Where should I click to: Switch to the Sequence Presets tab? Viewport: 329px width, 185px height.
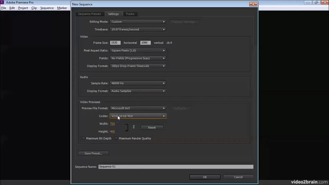pyautogui.click(x=89, y=14)
